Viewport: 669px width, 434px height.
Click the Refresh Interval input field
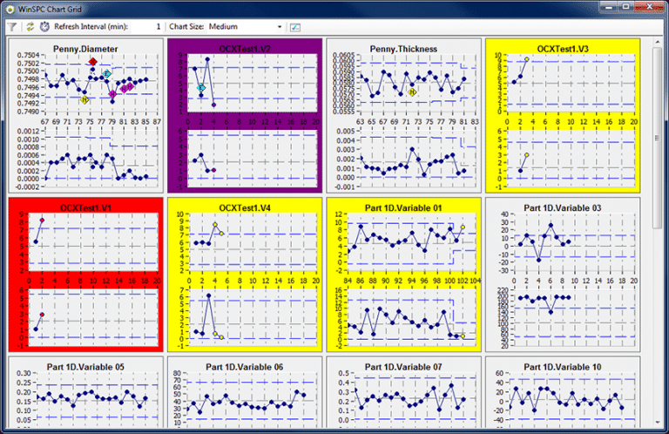pyautogui.click(x=146, y=27)
